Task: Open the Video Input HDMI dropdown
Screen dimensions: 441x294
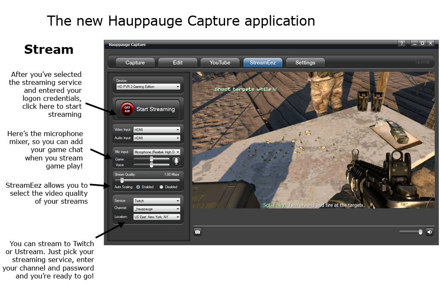Action: tap(157, 130)
